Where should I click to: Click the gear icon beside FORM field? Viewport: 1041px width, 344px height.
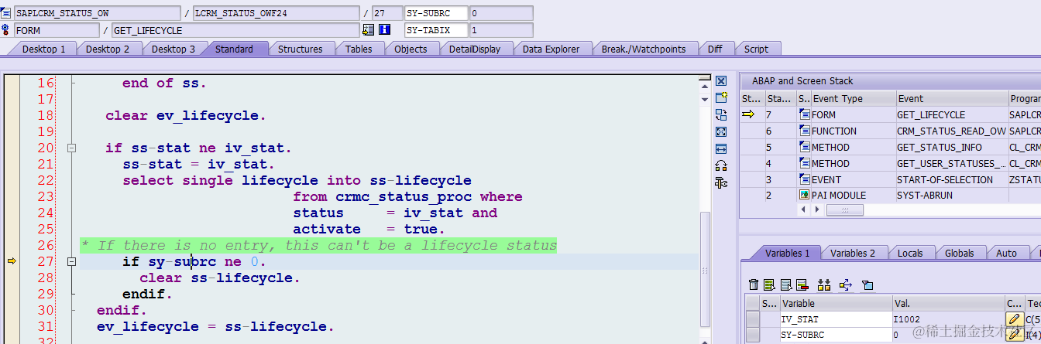pos(6,30)
